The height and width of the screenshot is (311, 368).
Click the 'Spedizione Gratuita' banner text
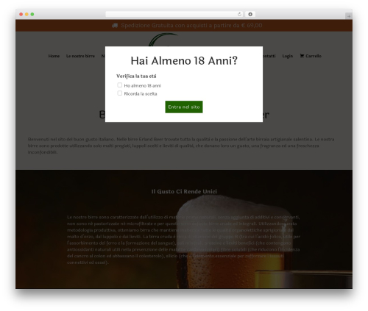point(191,25)
